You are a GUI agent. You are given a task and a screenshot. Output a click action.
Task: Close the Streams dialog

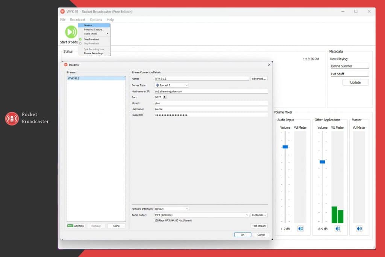click(269, 65)
